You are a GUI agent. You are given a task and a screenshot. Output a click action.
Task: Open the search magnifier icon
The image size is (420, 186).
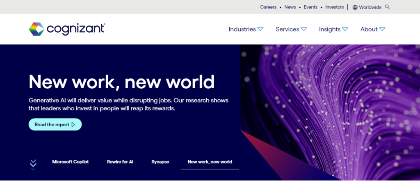388,7
